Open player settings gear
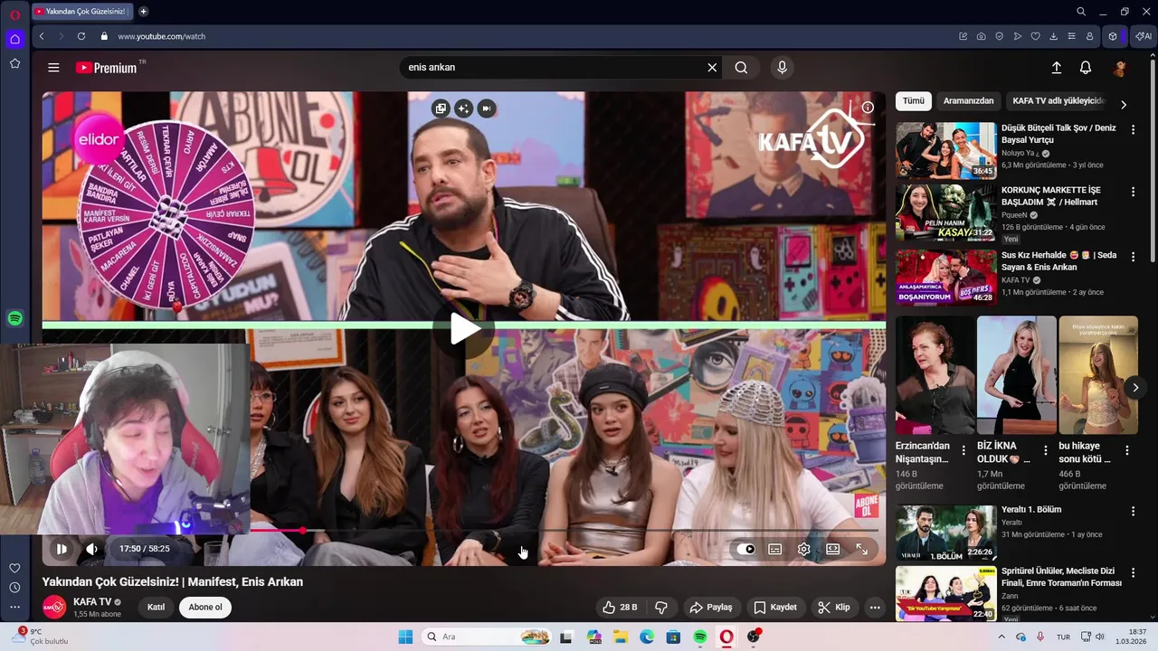Viewport: 1158px width, 651px height. click(x=804, y=549)
